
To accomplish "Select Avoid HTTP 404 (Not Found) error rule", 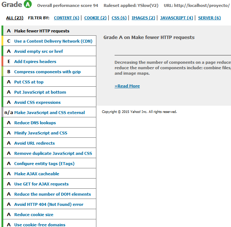I will click(49, 204).
